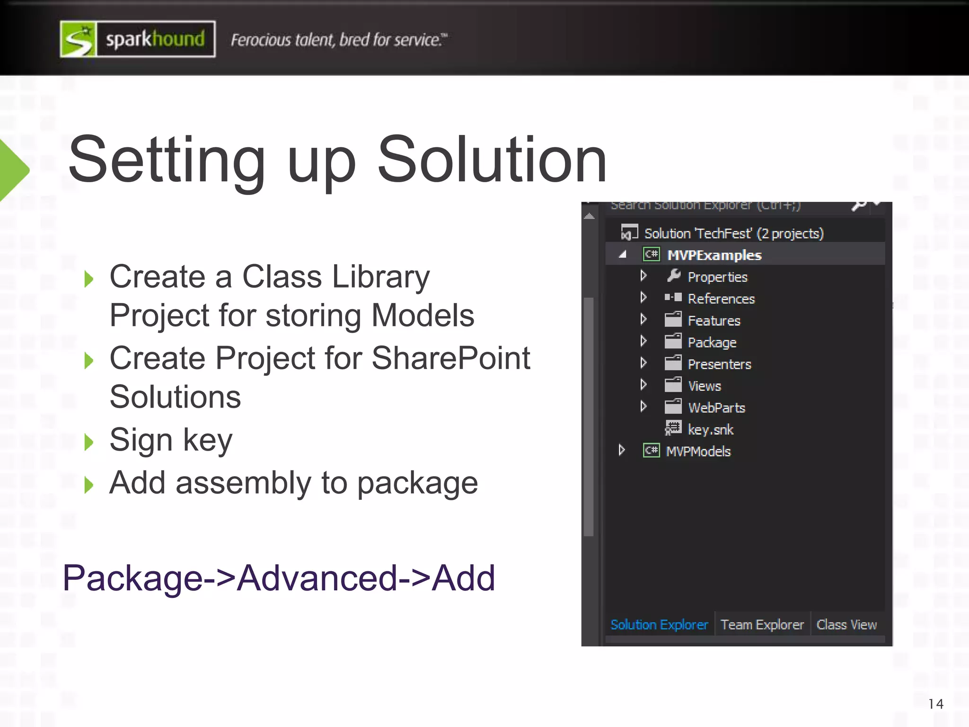Screen dimensions: 969x727
Task: Click the wrench icon beside Properties
Action: click(673, 275)
